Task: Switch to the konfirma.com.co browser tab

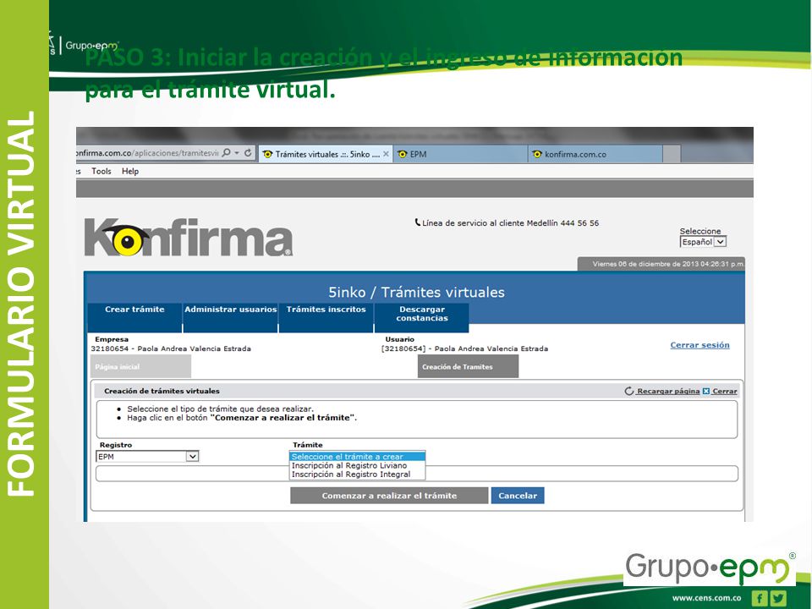Action: [595, 154]
